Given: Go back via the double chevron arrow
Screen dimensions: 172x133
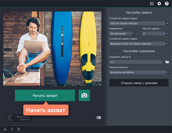Looking at the screenshot, I should click(10, 118).
